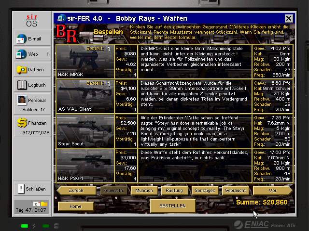Open the Finanzen dollar sign icon
Image resolution: width=309 pixels, height=231 pixels.
tap(22, 123)
